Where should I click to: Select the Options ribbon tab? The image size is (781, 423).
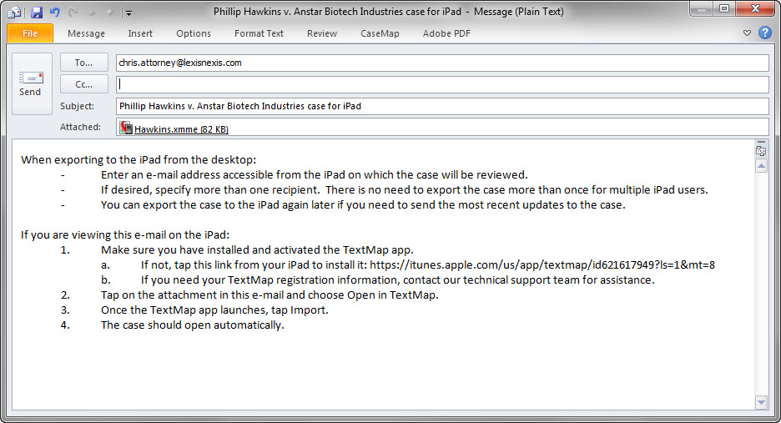(x=194, y=33)
